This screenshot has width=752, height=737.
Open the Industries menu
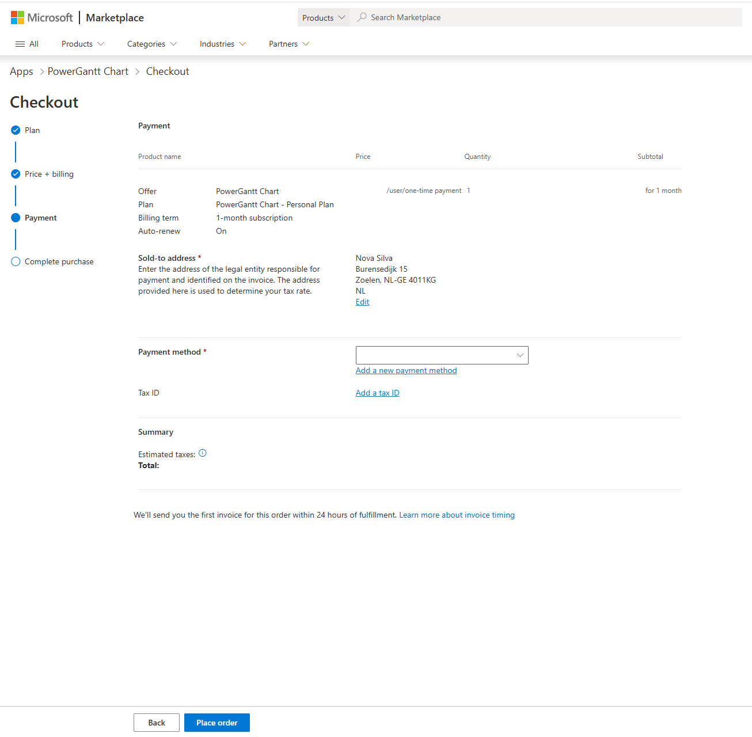pos(222,44)
